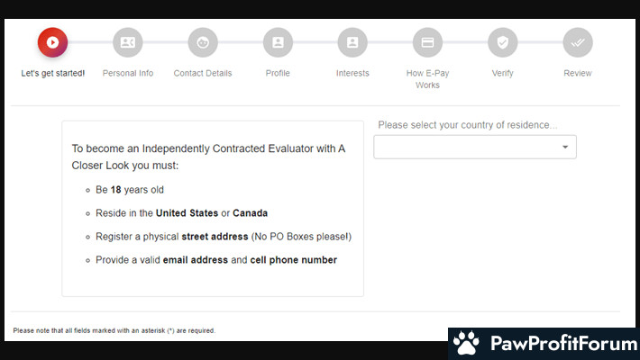The image size is (640, 360).
Task: Click the PawProfitForum paw logo
Action: click(x=467, y=343)
